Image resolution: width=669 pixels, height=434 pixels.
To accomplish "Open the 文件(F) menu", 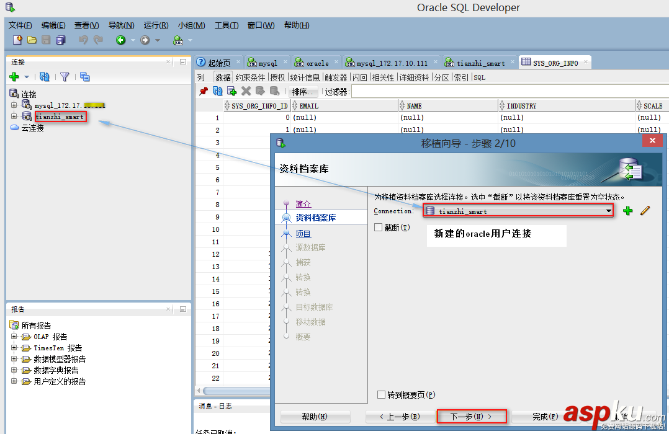I will [20, 25].
